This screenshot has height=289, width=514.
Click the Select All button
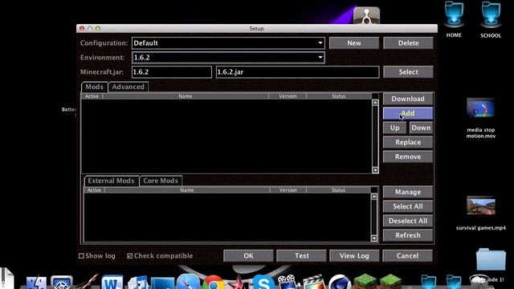pyautogui.click(x=408, y=206)
